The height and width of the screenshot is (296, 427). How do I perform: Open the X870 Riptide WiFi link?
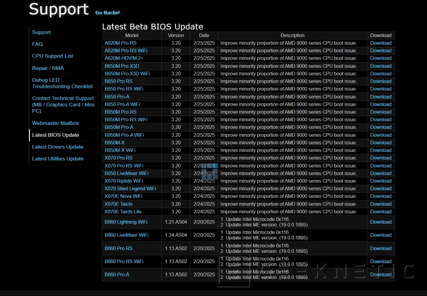pyautogui.click(x=124, y=181)
